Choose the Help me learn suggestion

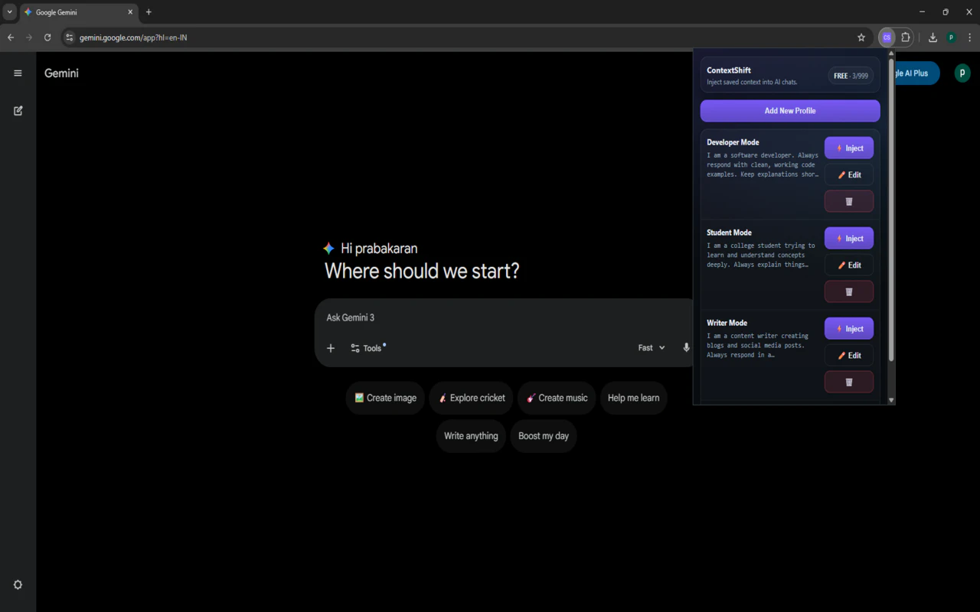coord(634,398)
